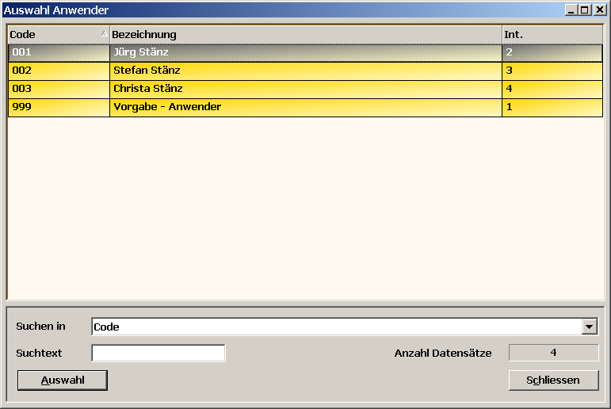Select the Jürg Stänz row
The image size is (611, 409).
pyautogui.click(x=305, y=52)
